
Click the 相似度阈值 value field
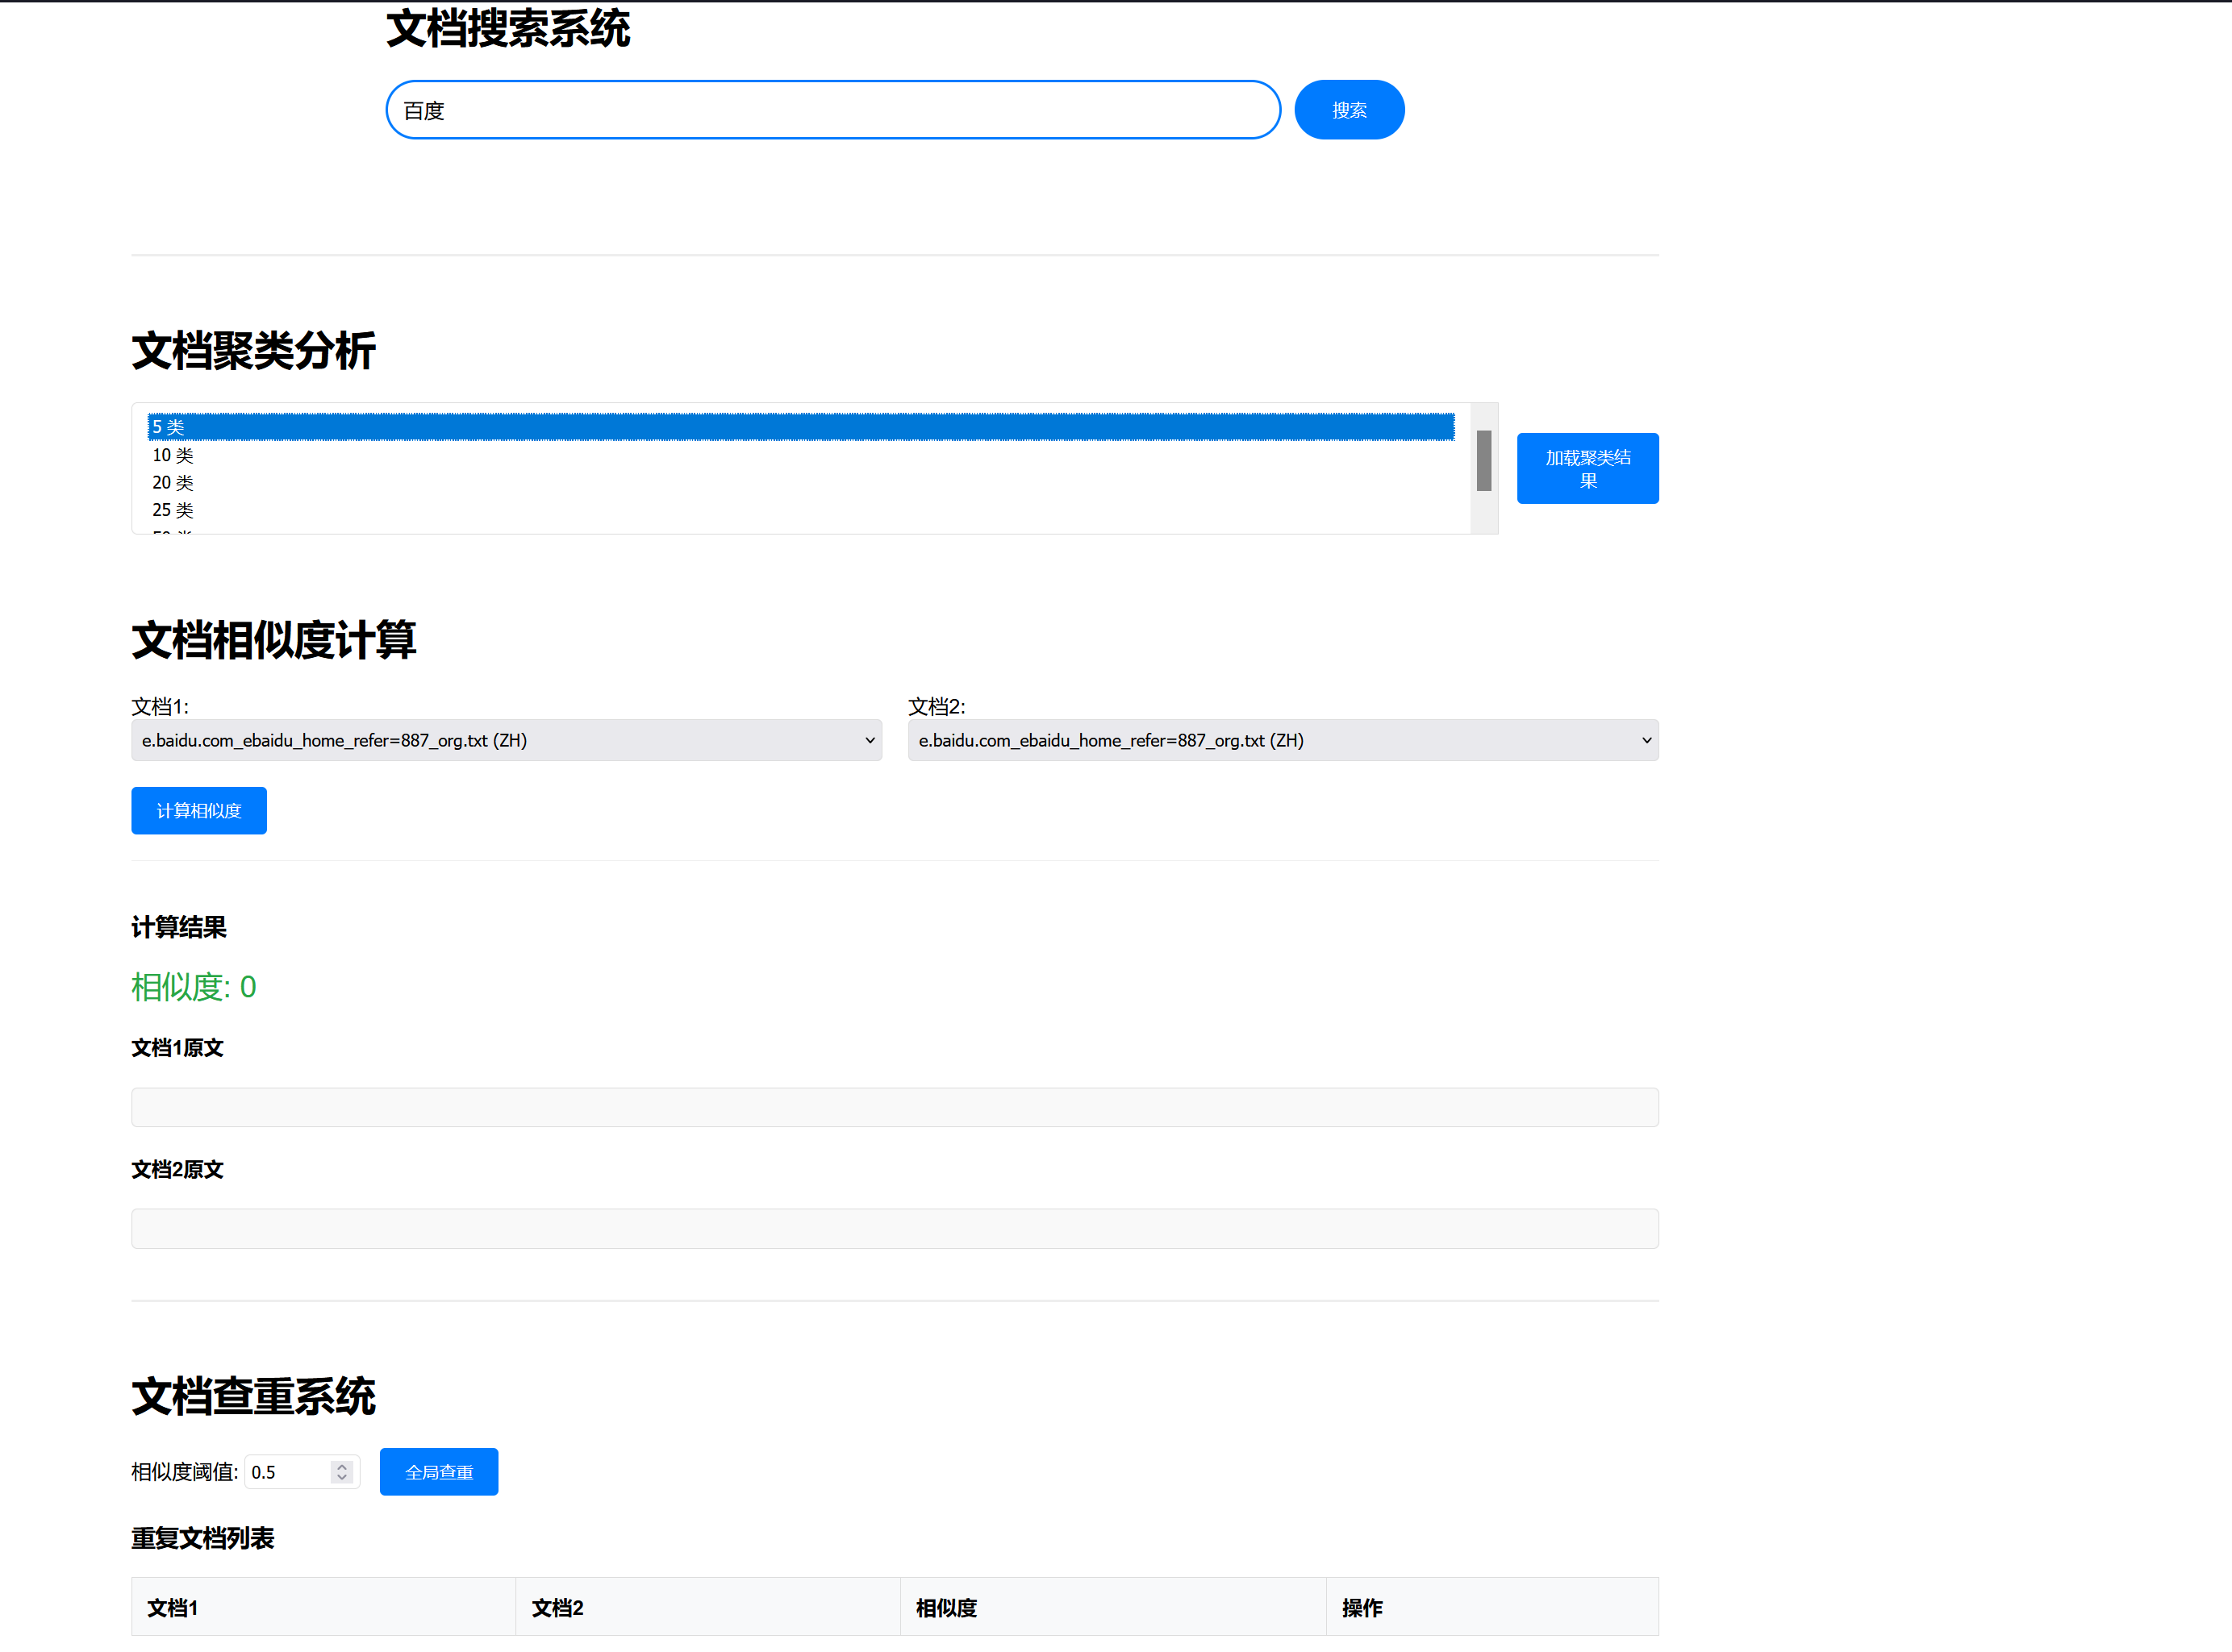pos(292,1471)
